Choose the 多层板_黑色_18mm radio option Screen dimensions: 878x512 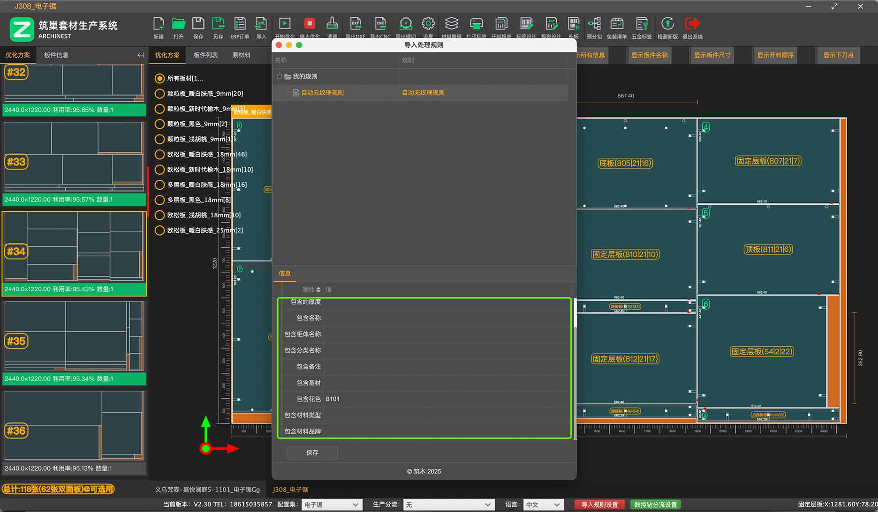(159, 200)
